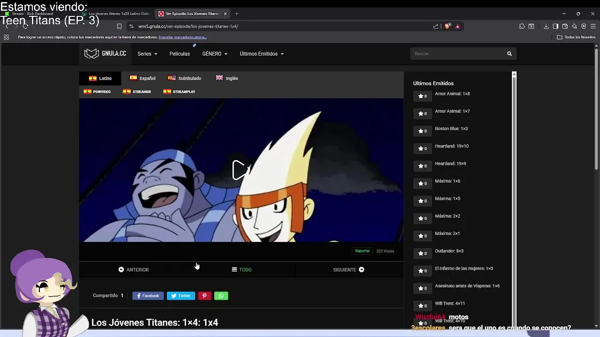Click the GNULA.CC site logo
The width and height of the screenshot is (600, 337).
105,54
